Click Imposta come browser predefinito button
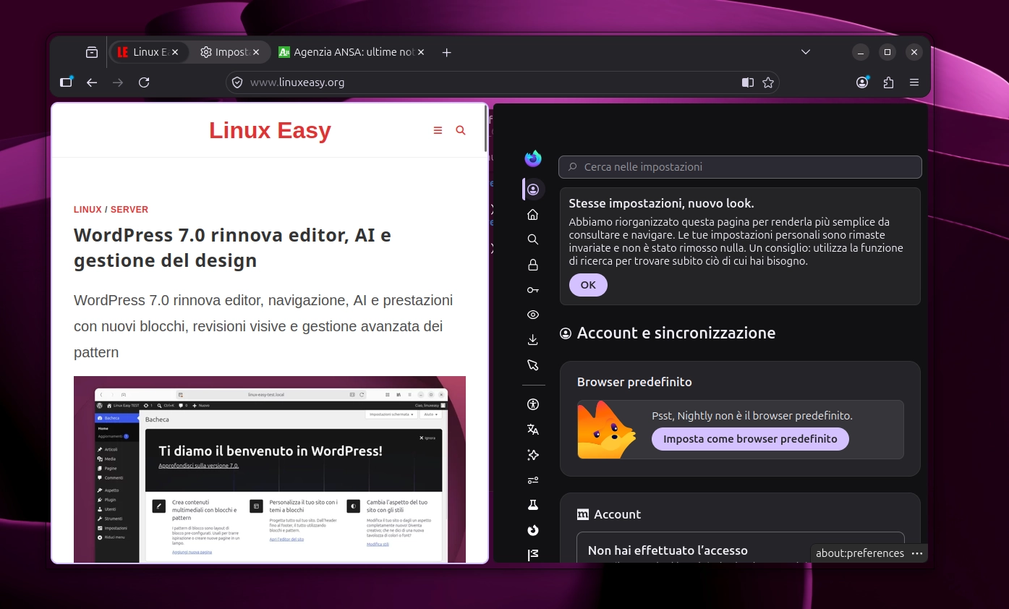Screen dimensions: 1009x609 click(750, 439)
